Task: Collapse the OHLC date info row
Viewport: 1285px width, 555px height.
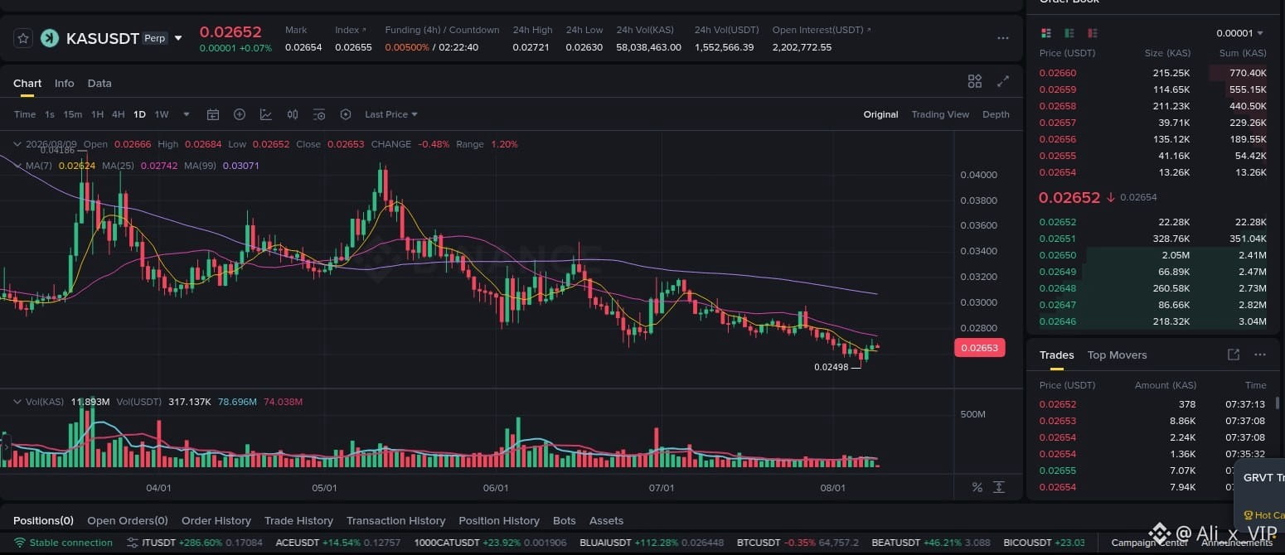Action: (17, 144)
